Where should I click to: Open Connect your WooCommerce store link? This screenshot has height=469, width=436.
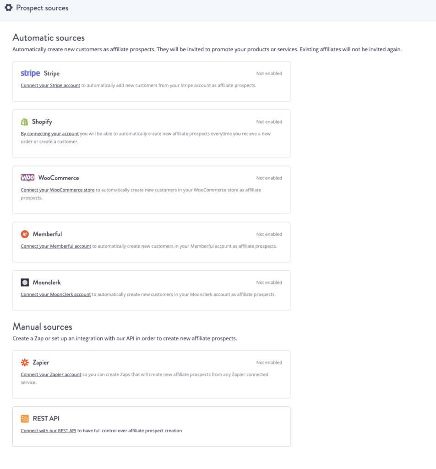[57, 189]
